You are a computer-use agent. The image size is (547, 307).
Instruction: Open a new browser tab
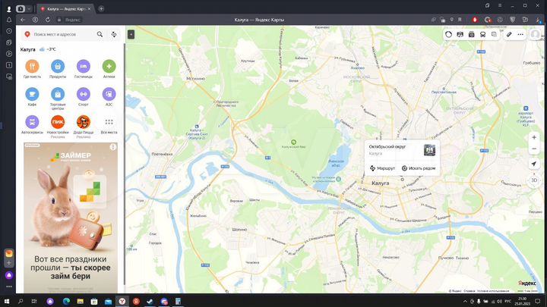[101, 8]
